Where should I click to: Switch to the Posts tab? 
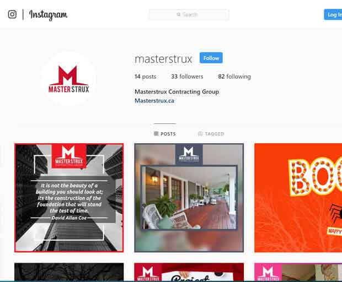tap(165, 134)
